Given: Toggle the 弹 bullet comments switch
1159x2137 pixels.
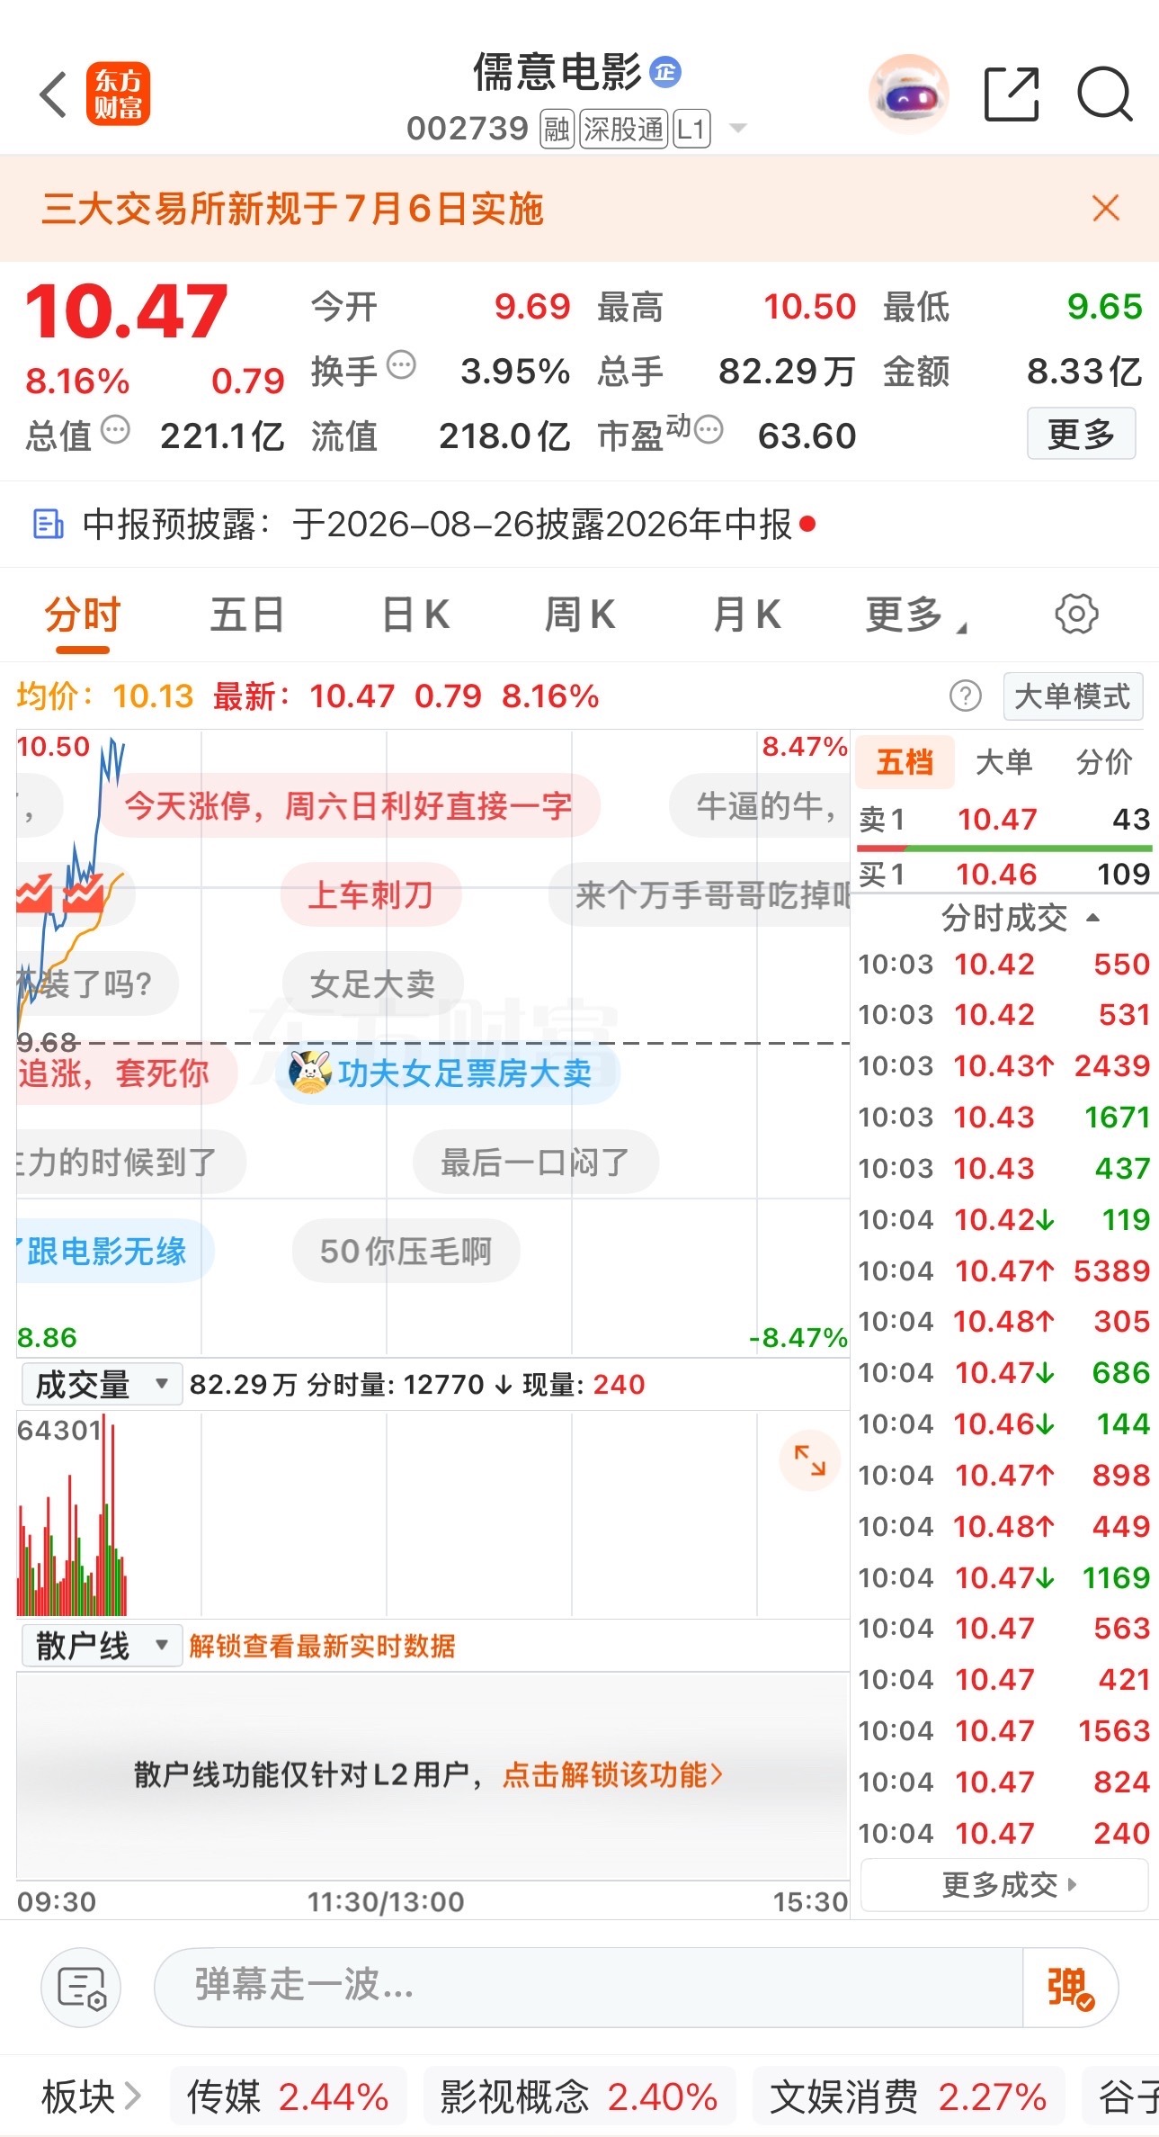Looking at the screenshot, I should pos(1070,1987).
